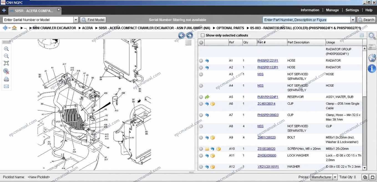This screenshot has width=377, height=182.
Task: Open the blue info side panel icon
Action: pyautogui.click(x=372, y=69)
